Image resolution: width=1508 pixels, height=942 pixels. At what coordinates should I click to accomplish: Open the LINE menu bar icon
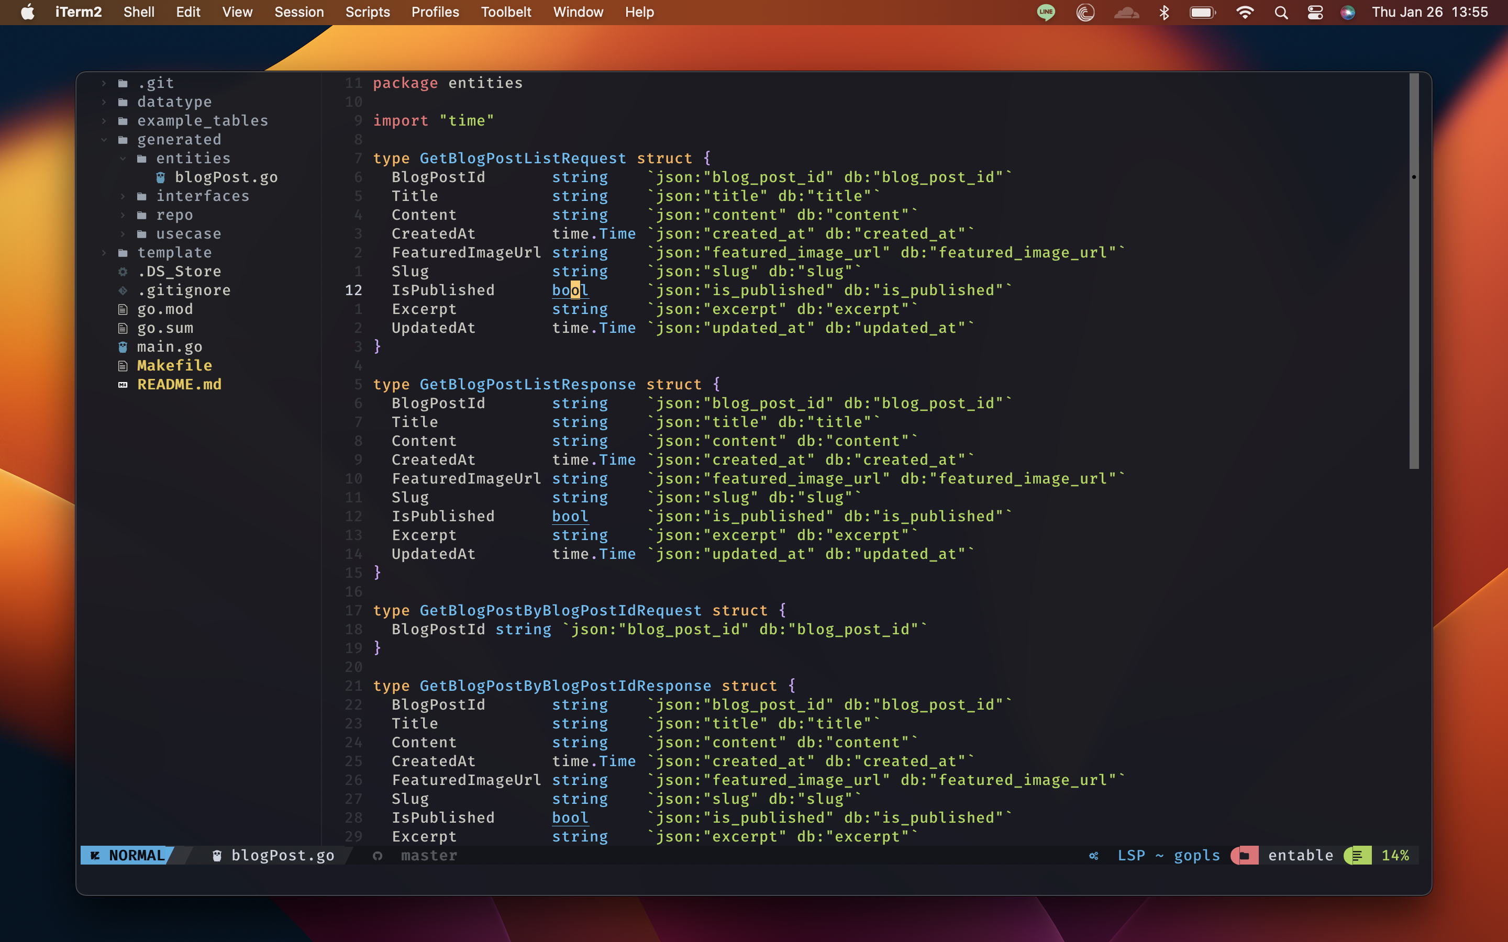1046,13
